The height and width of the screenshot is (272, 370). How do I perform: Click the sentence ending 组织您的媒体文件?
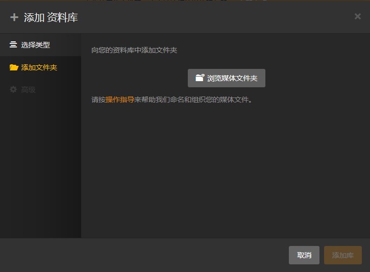(x=172, y=100)
